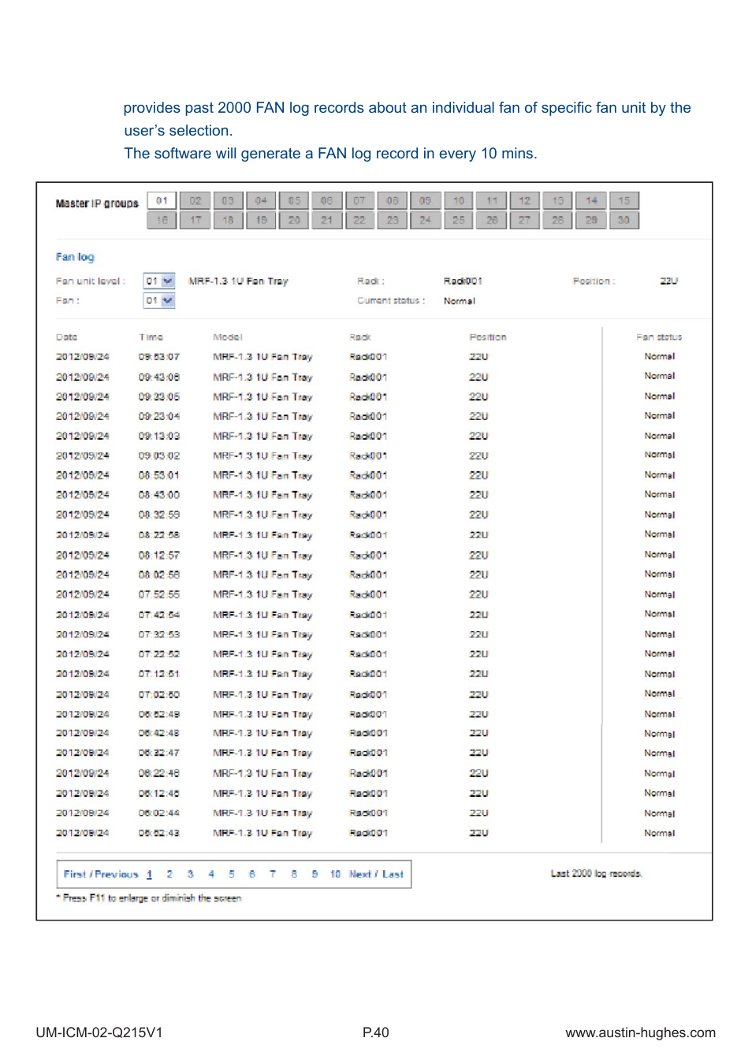The height and width of the screenshot is (1064, 752).
Task: Select Master IP group 16
Action: (x=162, y=220)
